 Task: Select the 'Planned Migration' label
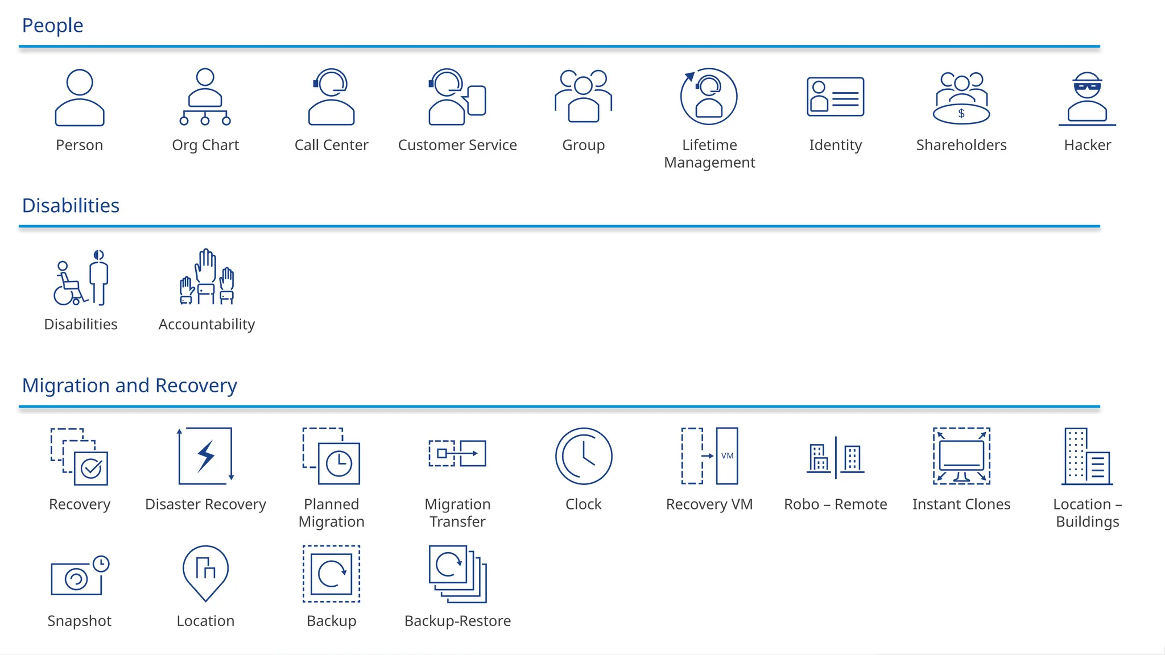coord(332,513)
